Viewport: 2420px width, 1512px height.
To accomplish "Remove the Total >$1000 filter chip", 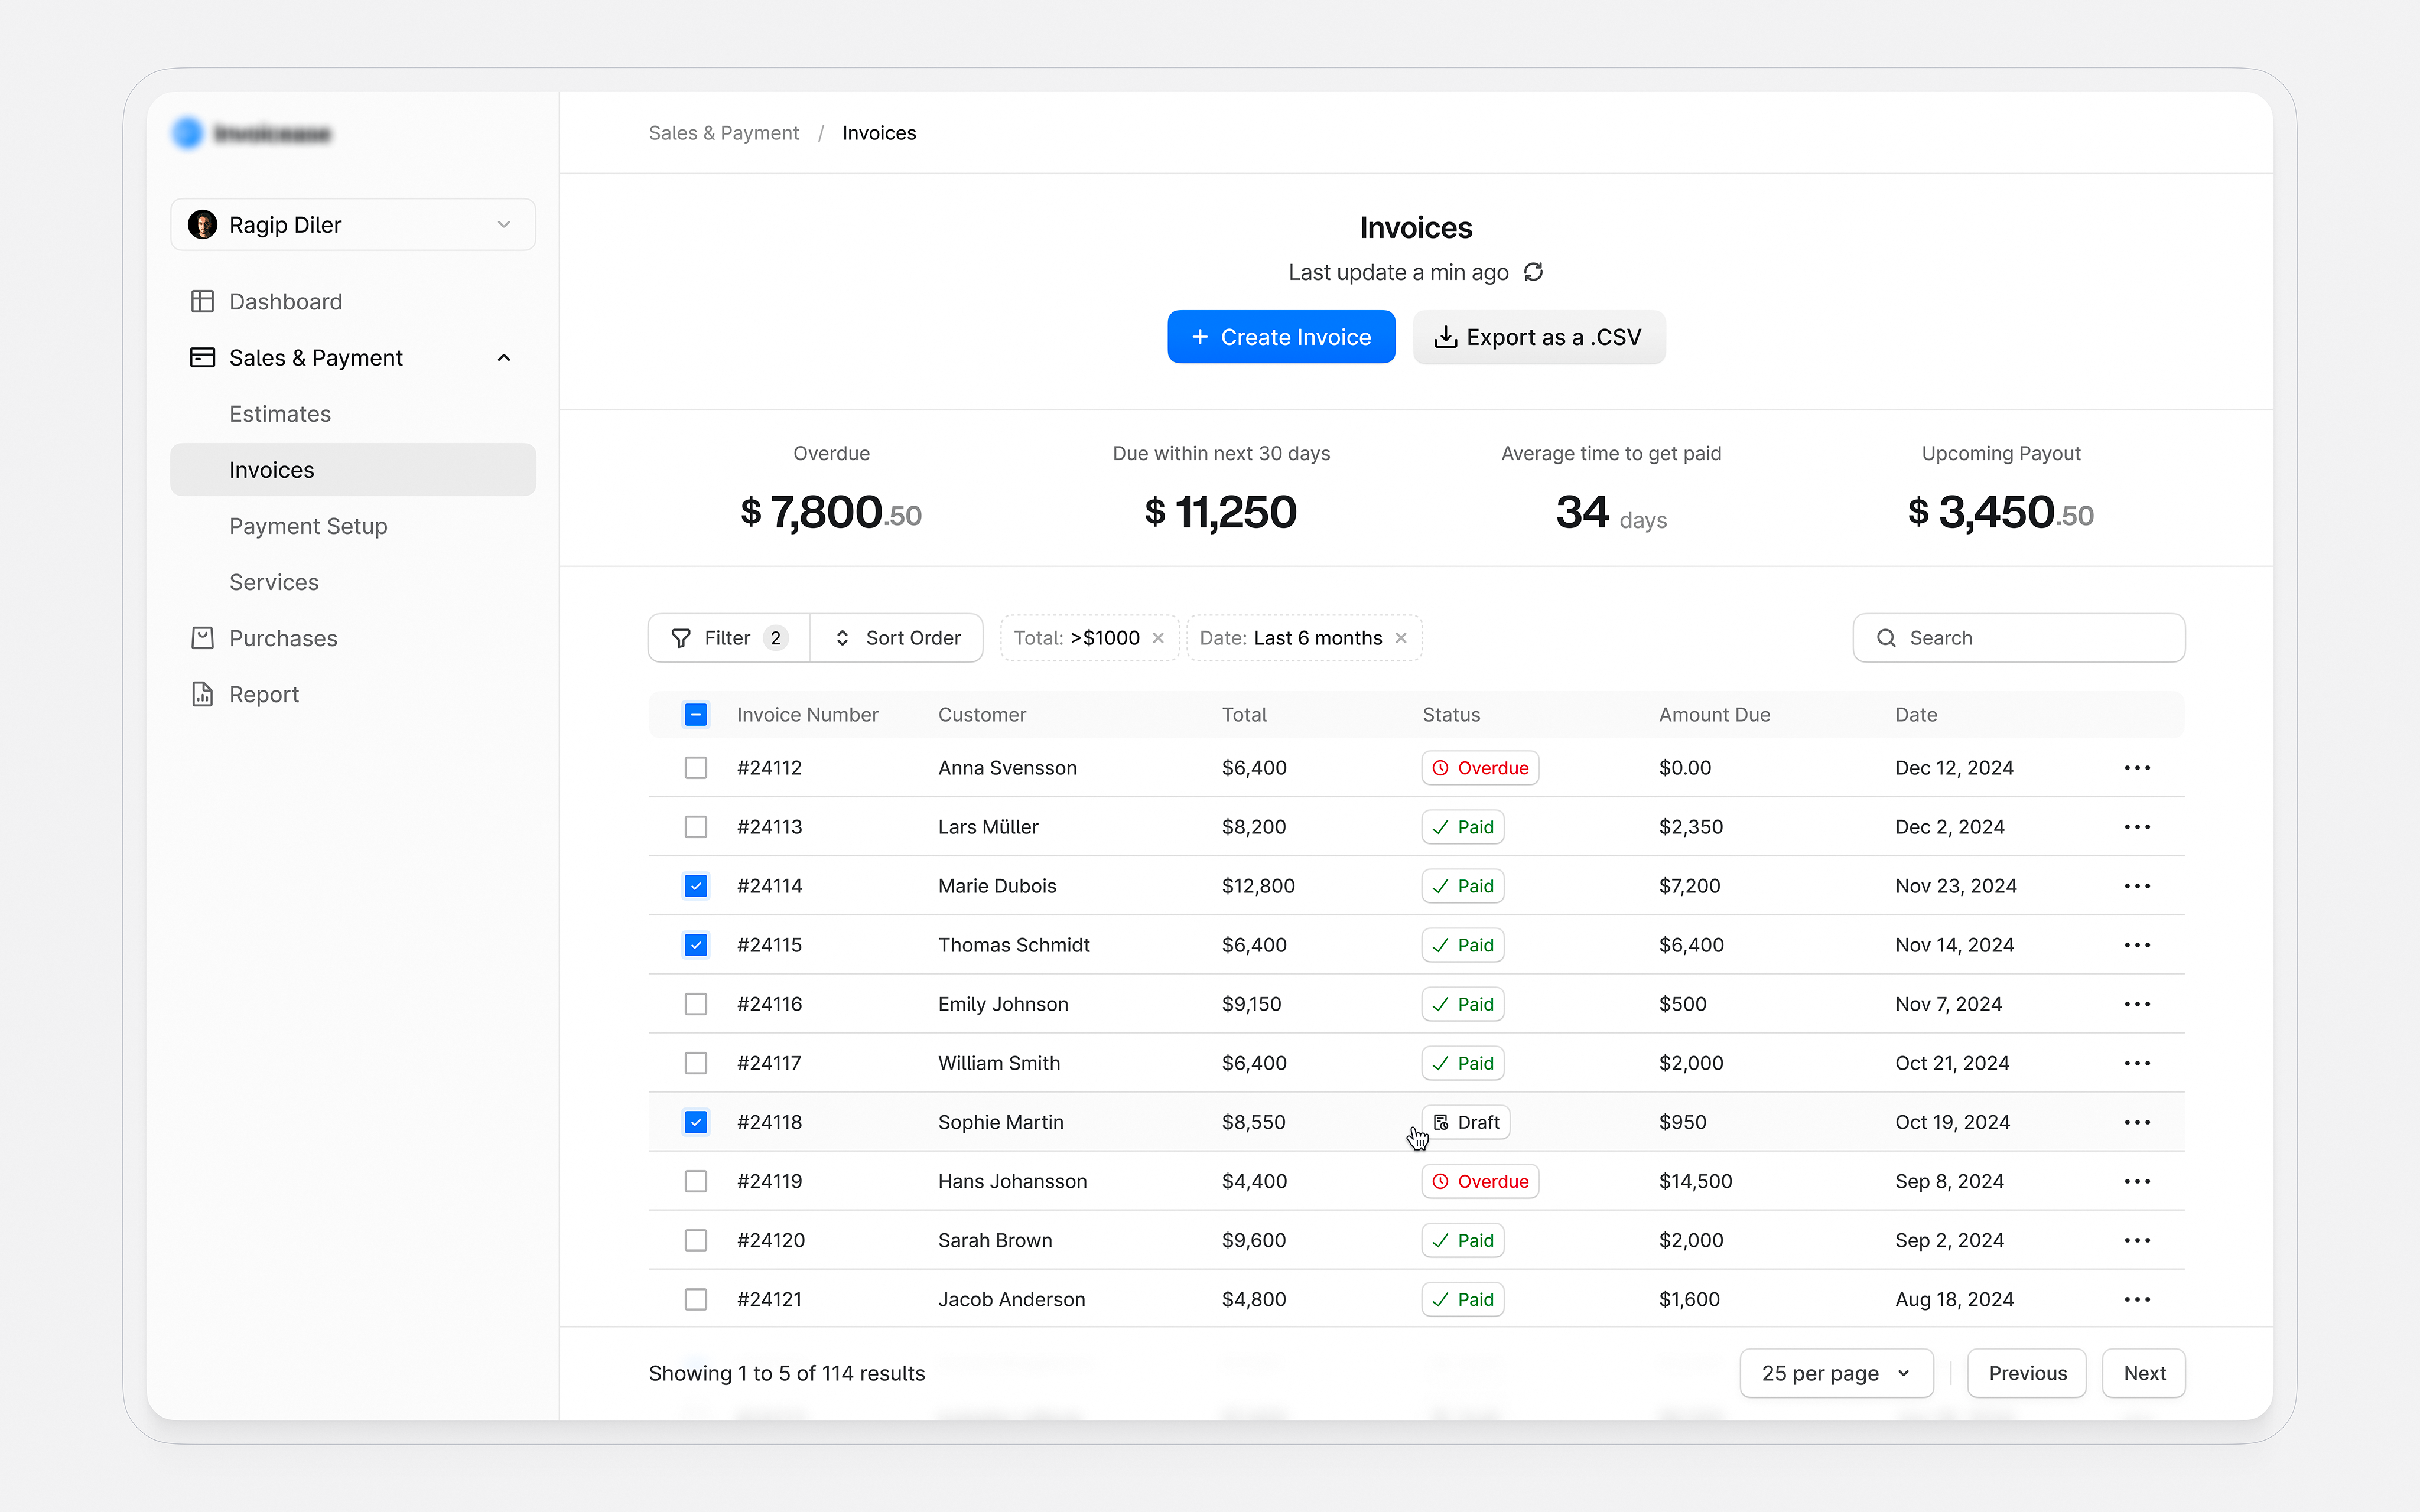I will (1159, 638).
